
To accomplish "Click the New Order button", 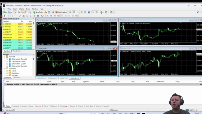I will click(x=38, y=12).
